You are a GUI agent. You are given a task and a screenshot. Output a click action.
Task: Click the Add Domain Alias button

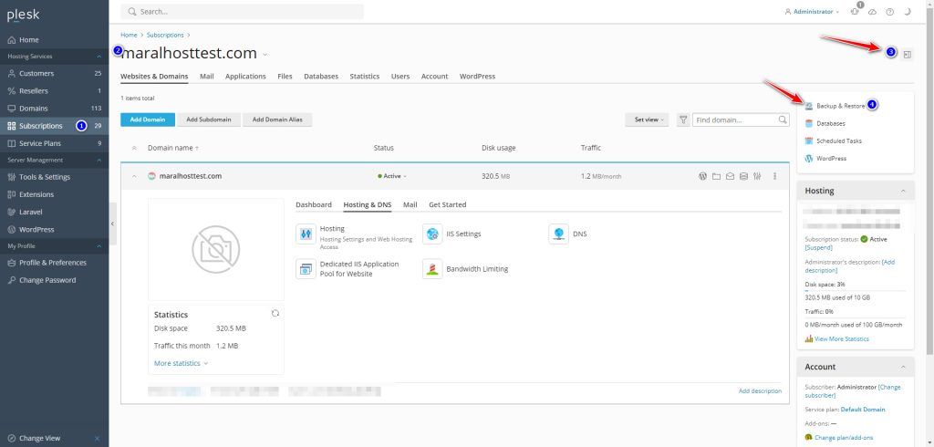pyautogui.click(x=277, y=120)
